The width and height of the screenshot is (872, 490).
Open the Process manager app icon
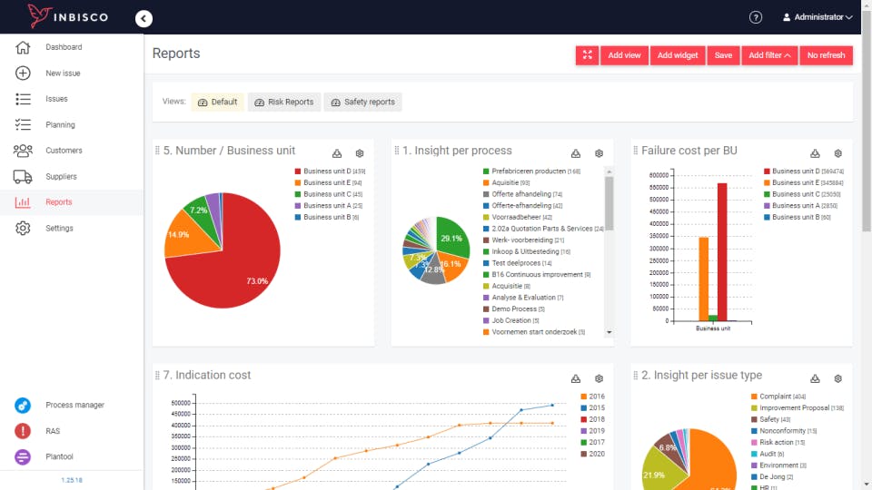23,406
